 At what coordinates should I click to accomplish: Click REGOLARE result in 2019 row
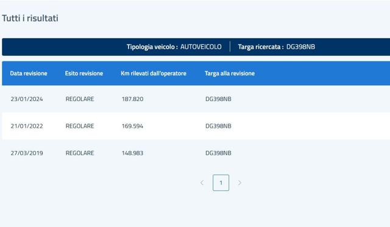pyautogui.click(x=80, y=153)
